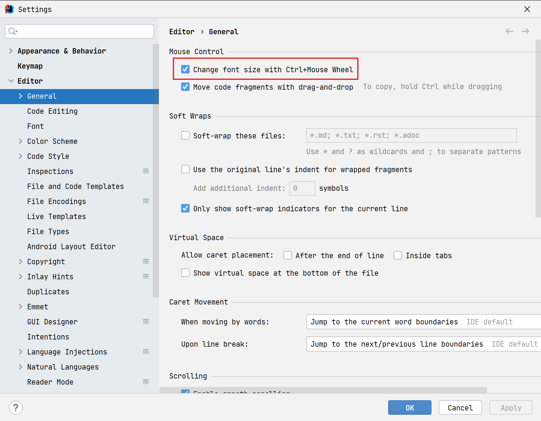Click the search magnifier icon in settings
The width and height of the screenshot is (541, 421).
pos(13,31)
